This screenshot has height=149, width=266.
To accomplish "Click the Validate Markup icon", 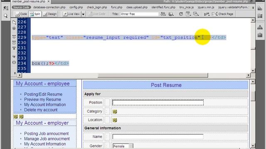I will click(207, 14).
